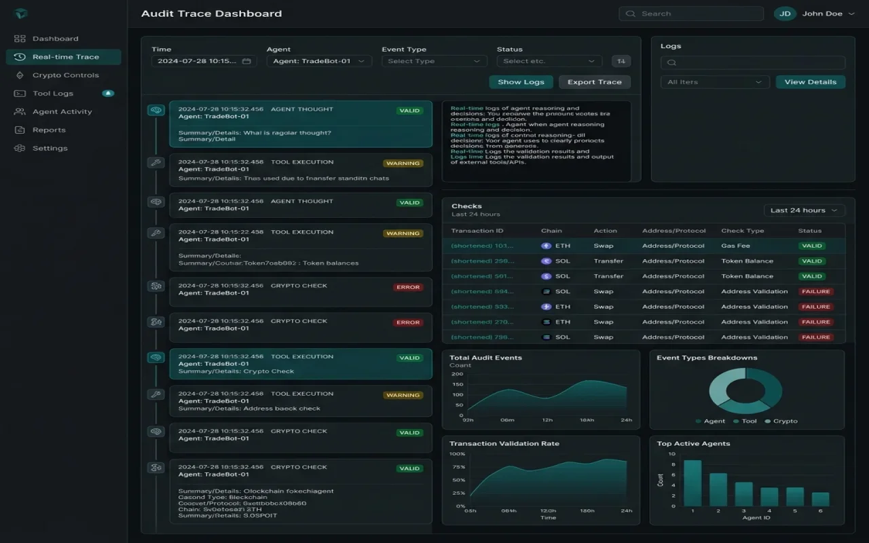Open Crypto Controls in the sidebar
The width and height of the screenshot is (869, 543).
[x=63, y=75]
